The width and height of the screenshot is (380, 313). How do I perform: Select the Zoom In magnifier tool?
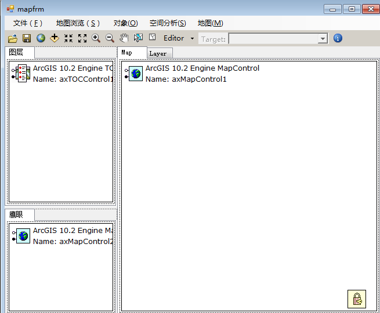pos(96,38)
